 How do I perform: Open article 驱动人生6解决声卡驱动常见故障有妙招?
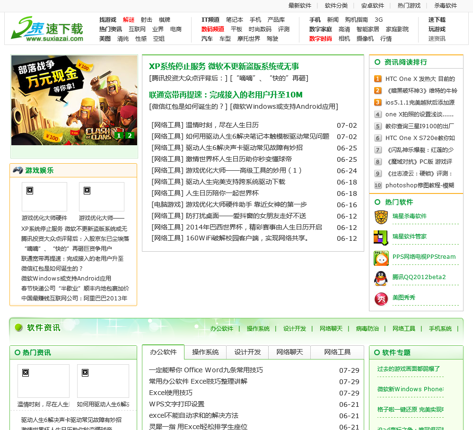point(244,148)
